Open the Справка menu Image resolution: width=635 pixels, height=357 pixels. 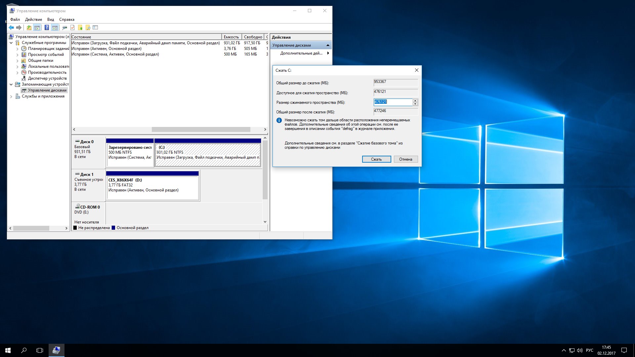click(x=66, y=20)
